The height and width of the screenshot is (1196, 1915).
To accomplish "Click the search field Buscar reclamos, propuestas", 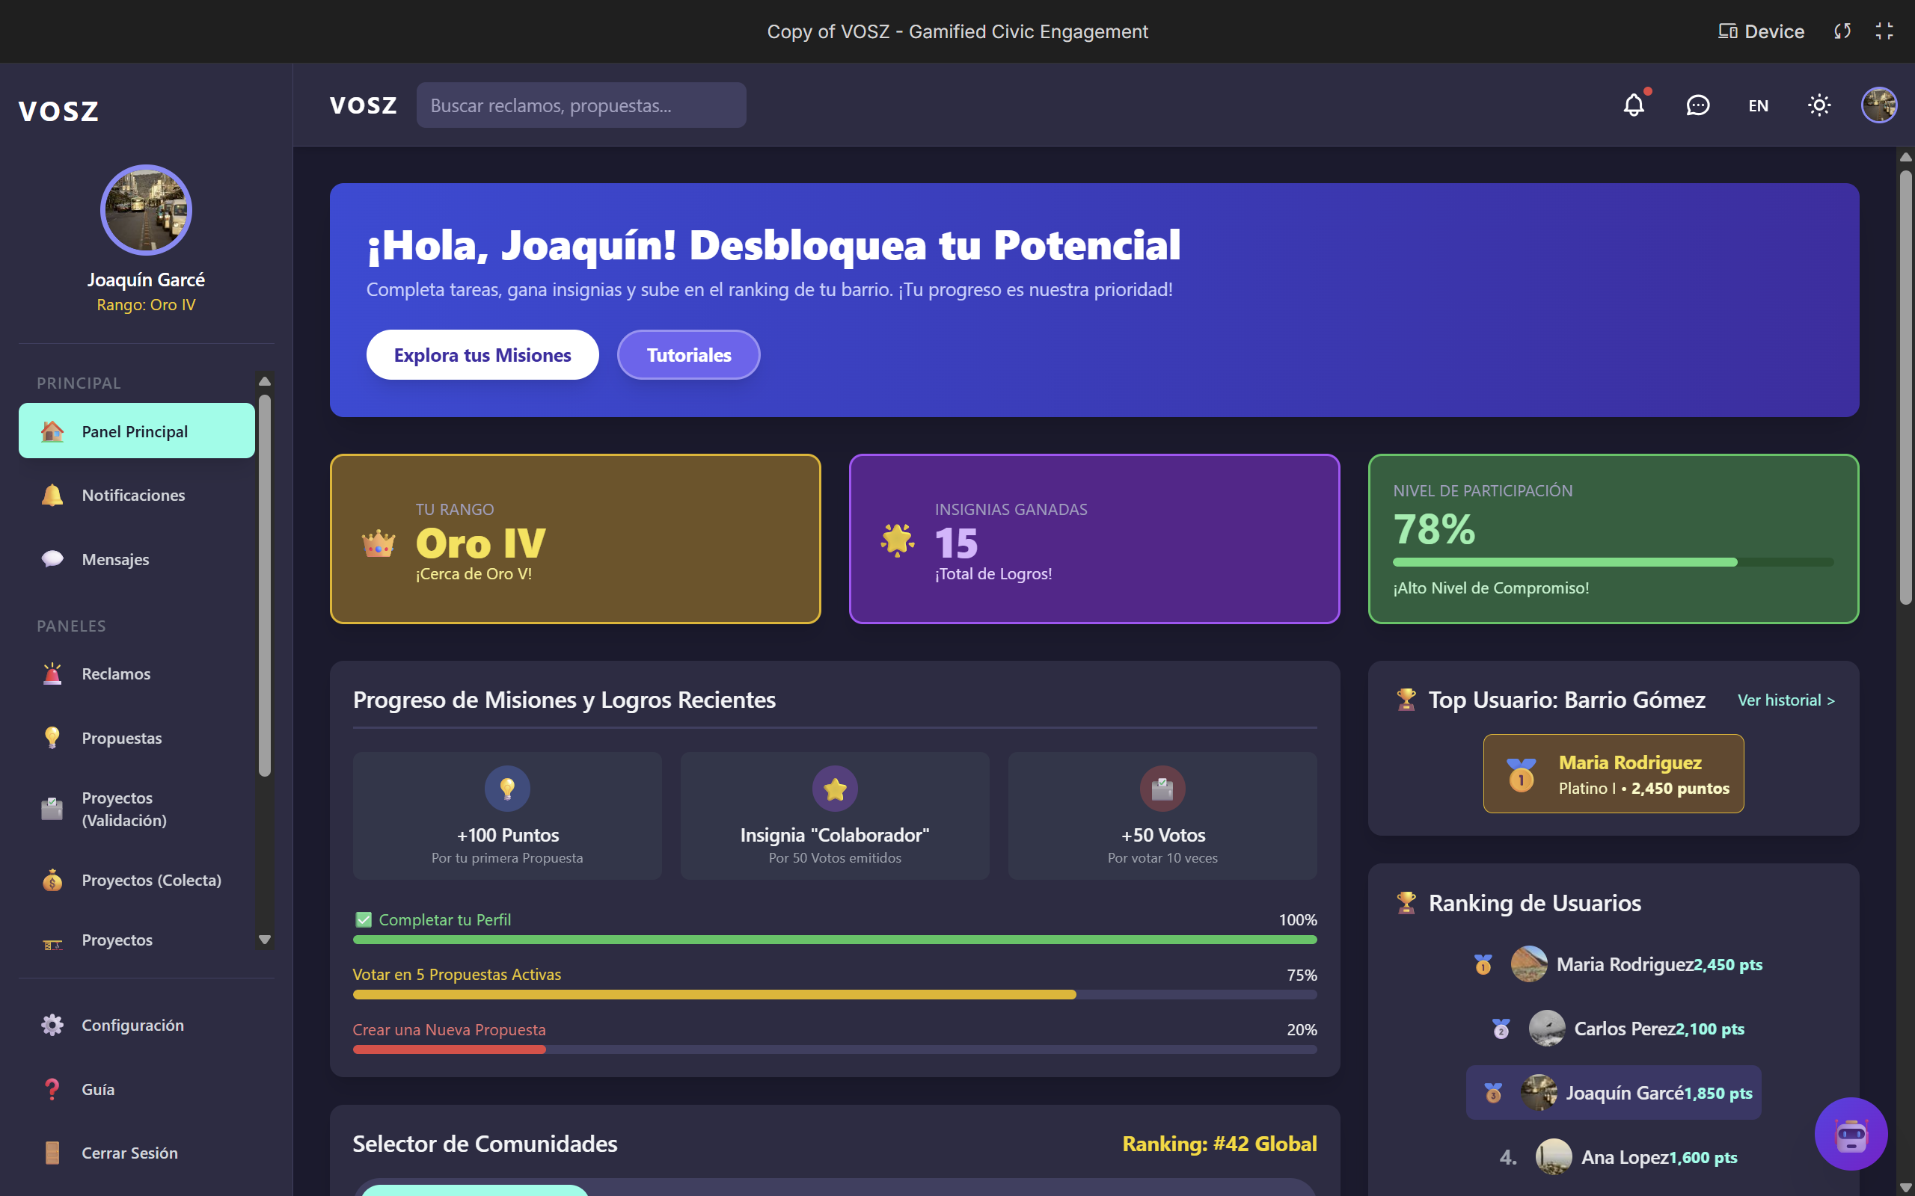I will pos(580,105).
